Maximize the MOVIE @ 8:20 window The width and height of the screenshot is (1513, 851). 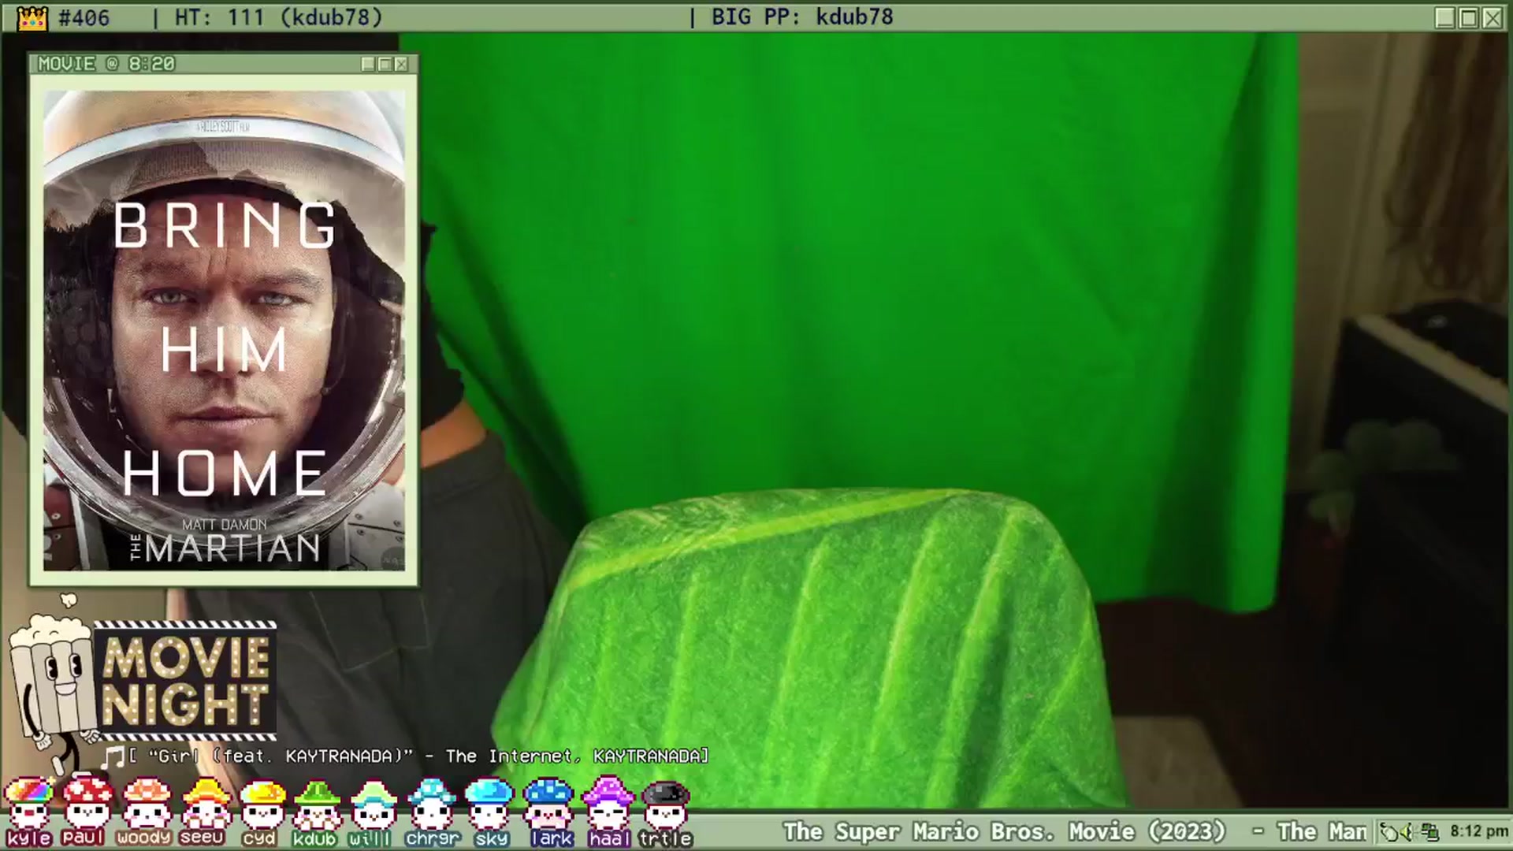[385, 64]
